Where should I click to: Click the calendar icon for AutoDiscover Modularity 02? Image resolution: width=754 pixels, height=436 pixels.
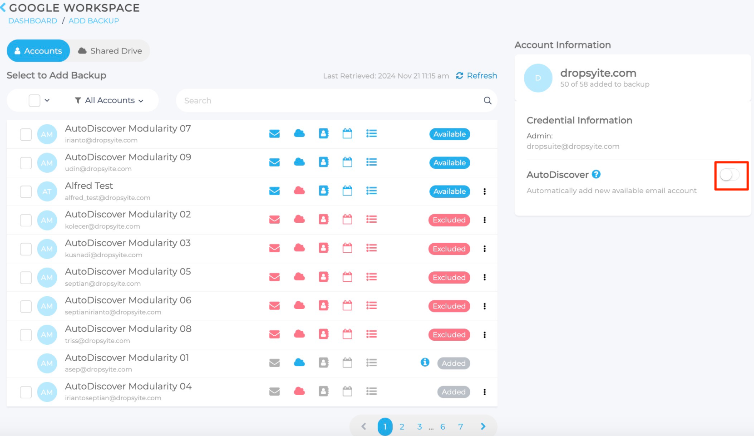coord(347,220)
